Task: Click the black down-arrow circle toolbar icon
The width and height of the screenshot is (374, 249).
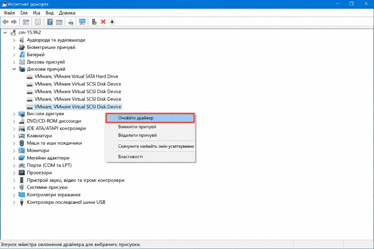Action: (x=112, y=22)
